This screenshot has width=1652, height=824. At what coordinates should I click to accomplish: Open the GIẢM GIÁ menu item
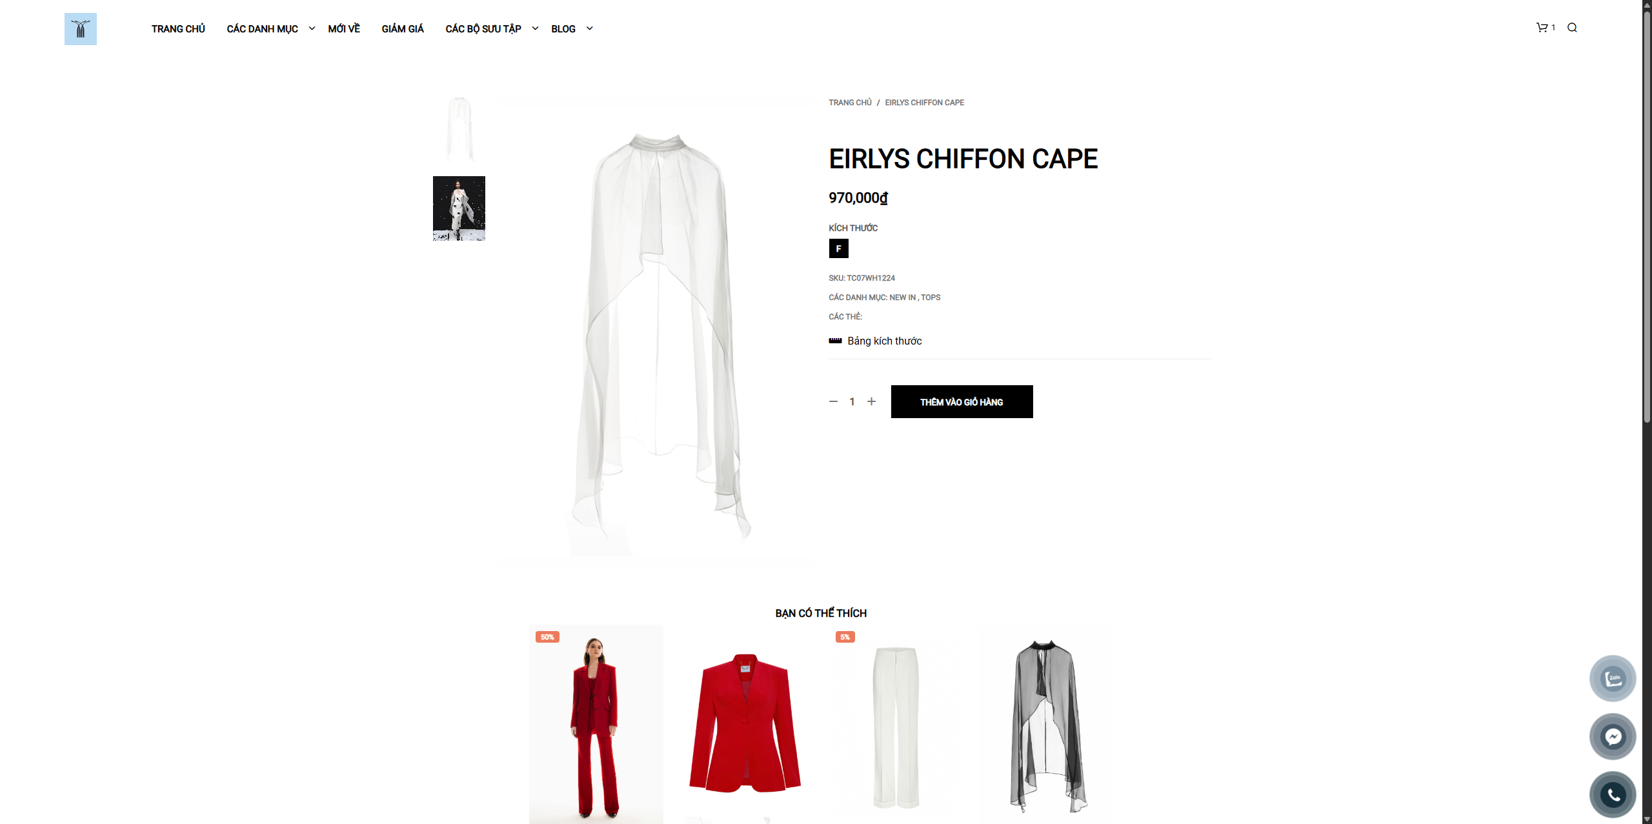coord(403,29)
